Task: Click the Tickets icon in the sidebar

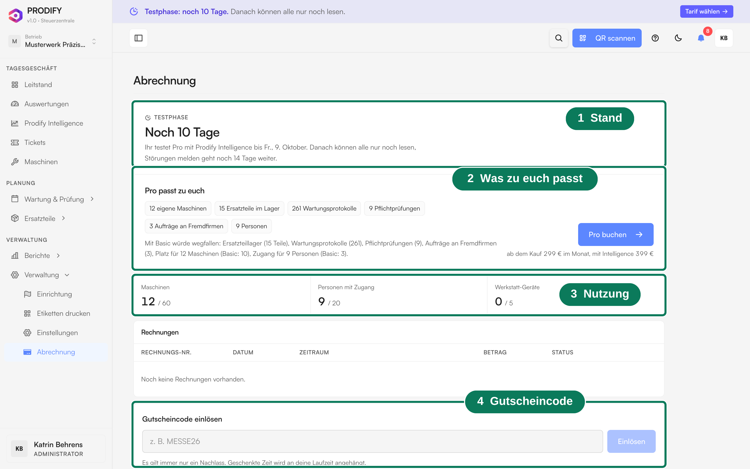Action: (x=15, y=142)
